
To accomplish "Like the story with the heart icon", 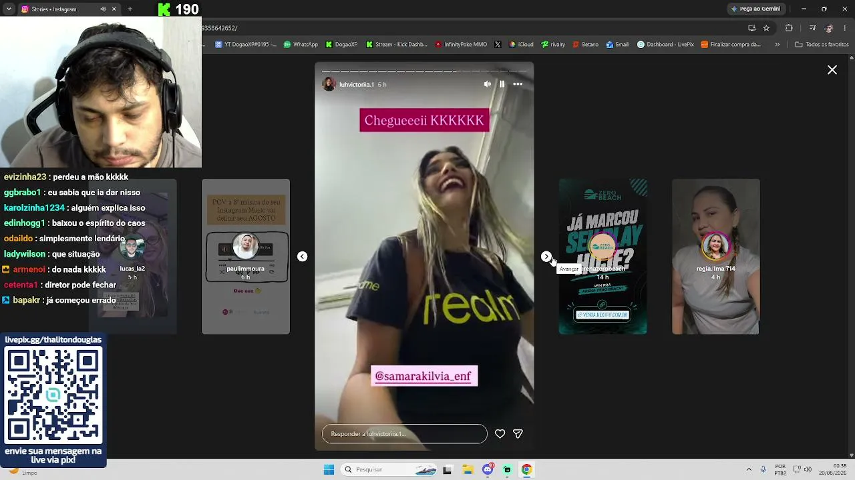I will (500, 434).
